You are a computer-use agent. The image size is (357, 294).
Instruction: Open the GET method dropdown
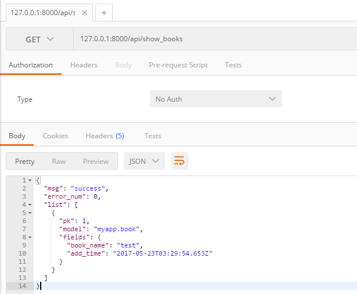pyautogui.click(x=39, y=39)
